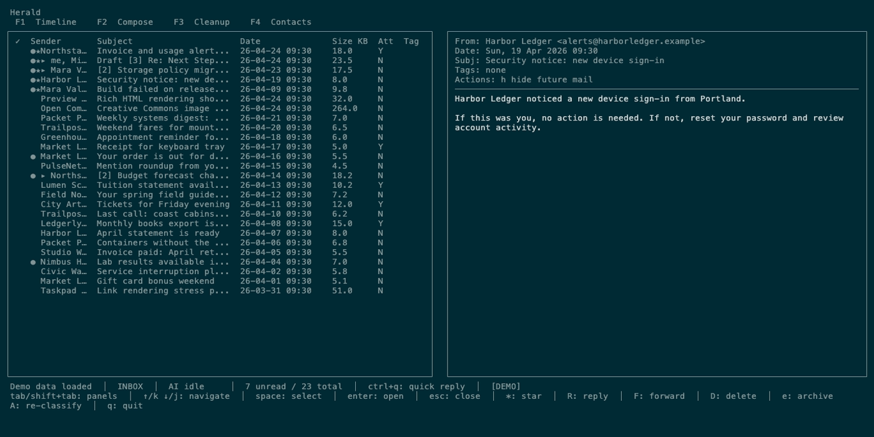Toggle star on Security notice row
The height and width of the screenshot is (437, 874).
click(38, 80)
